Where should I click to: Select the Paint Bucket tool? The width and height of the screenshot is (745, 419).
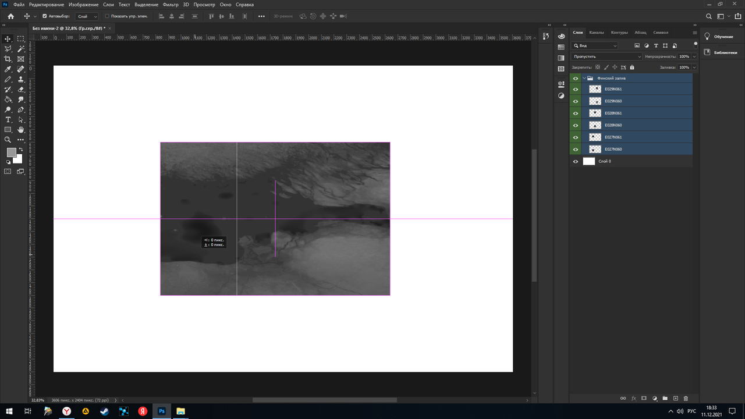tap(8, 100)
